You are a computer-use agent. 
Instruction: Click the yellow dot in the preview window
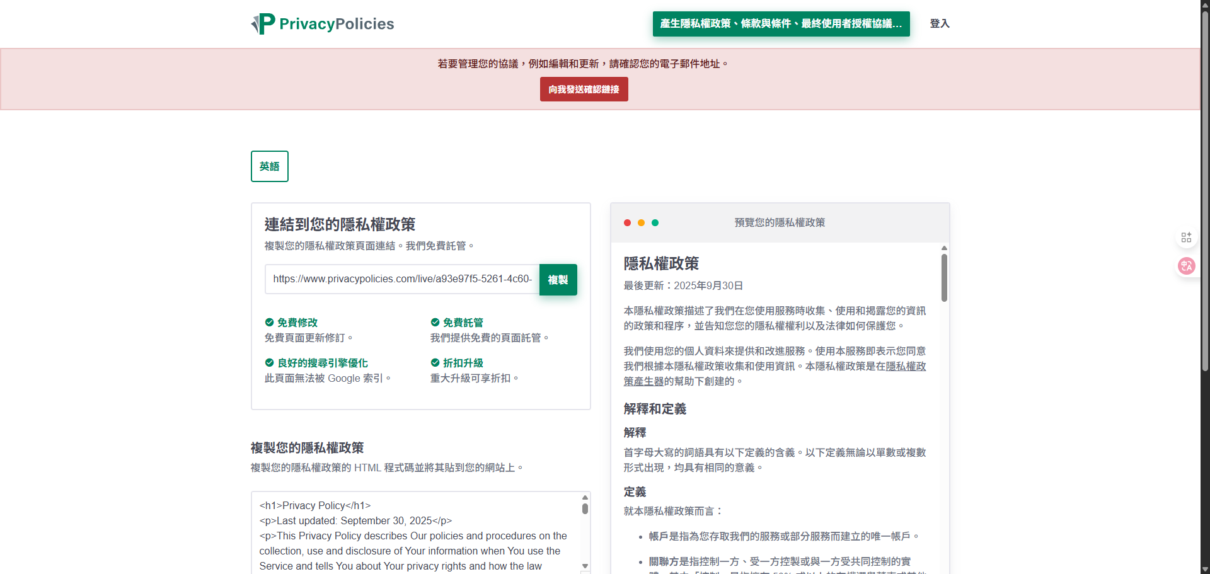tap(642, 222)
